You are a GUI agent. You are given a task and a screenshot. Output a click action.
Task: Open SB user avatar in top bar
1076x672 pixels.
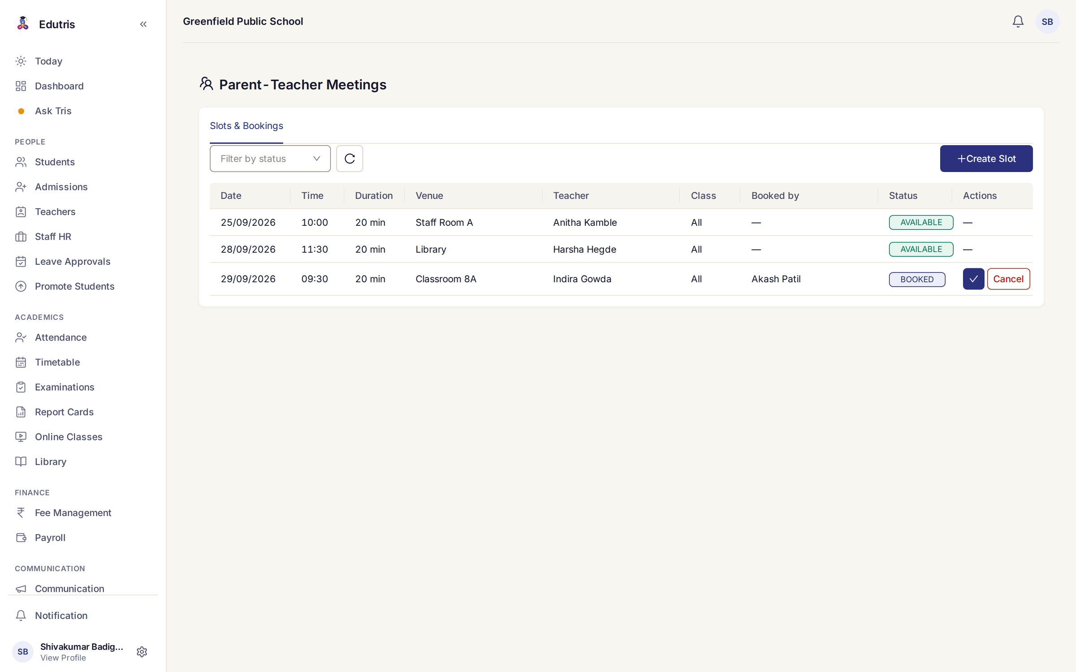[1047, 22]
